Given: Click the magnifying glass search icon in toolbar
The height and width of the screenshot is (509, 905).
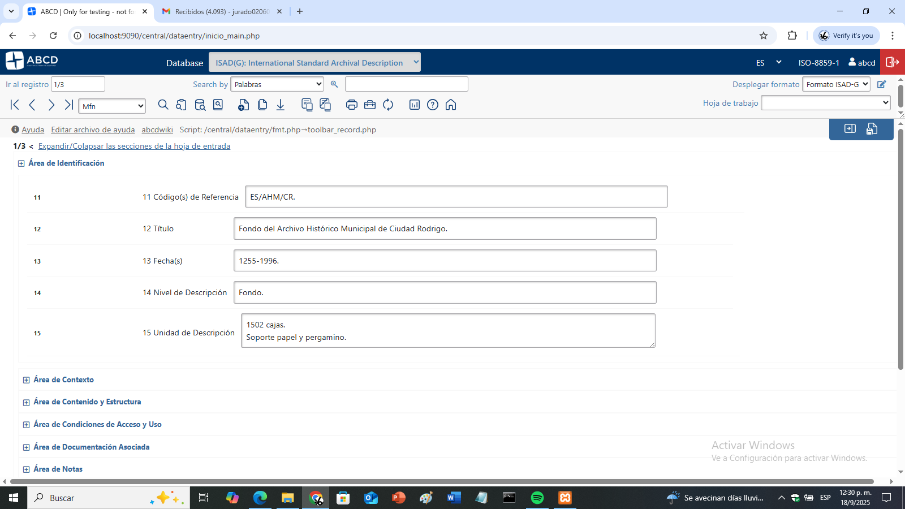Looking at the screenshot, I should pyautogui.click(x=163, y=105).
